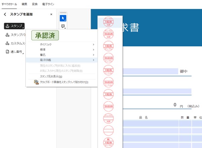Open the add comment tool
The image size is (202, 148).
click(63, 26)
